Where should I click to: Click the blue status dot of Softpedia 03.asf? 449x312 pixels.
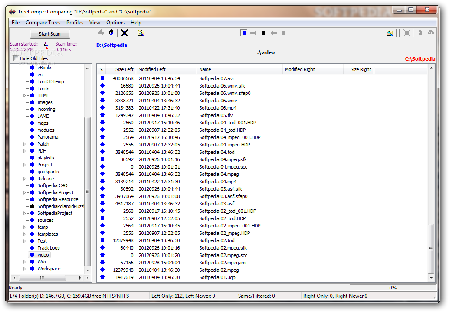tap(102, 203)
